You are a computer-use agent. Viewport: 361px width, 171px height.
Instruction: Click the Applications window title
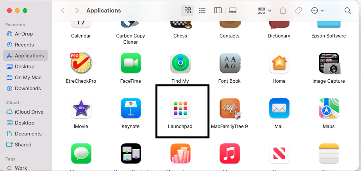pos(104,11)
